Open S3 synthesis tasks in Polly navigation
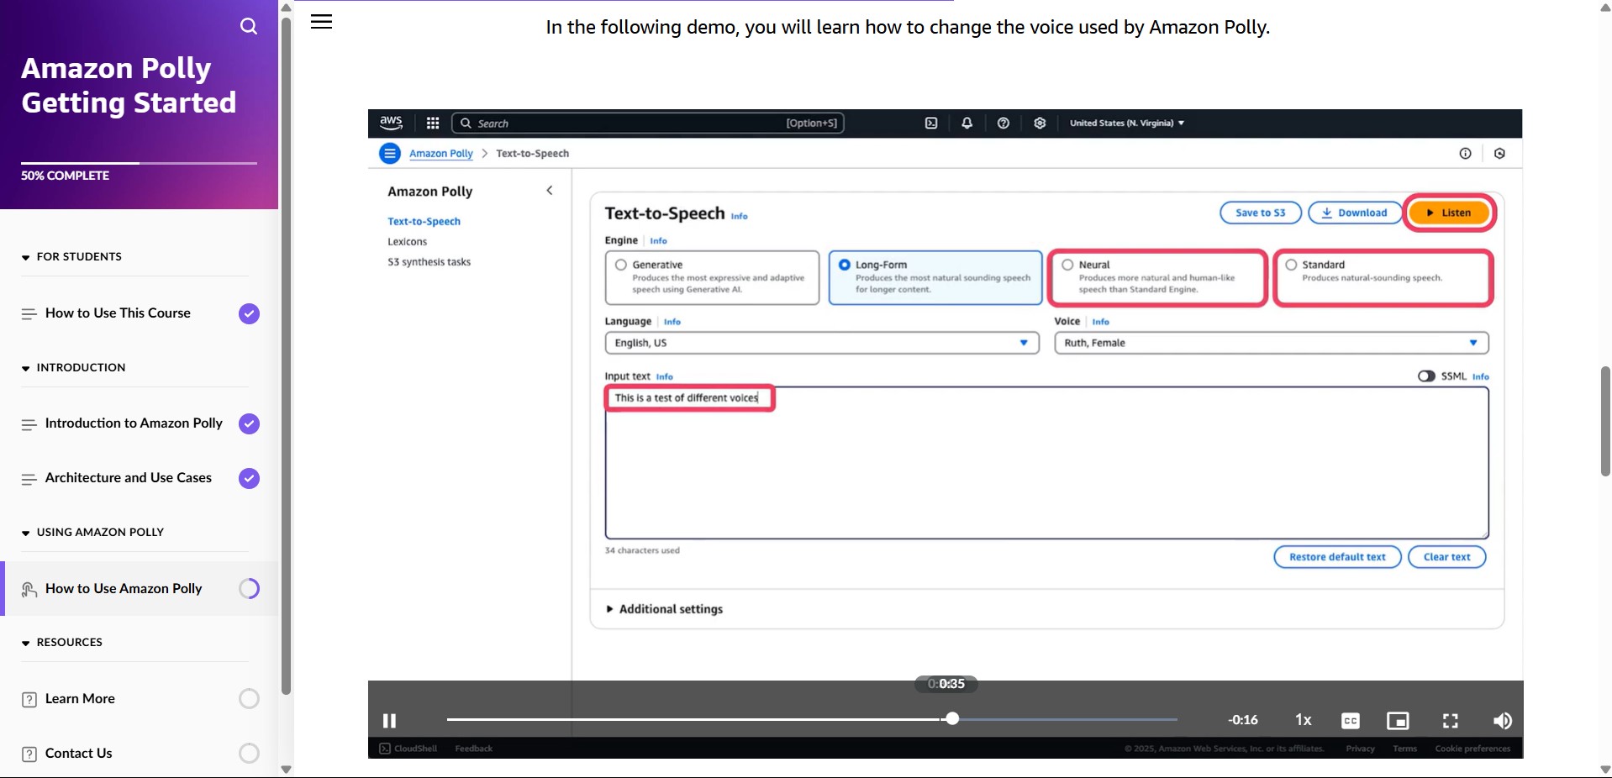Image resolution: width=1612 pixels, height=778 pixels. (x=429, y=262)
